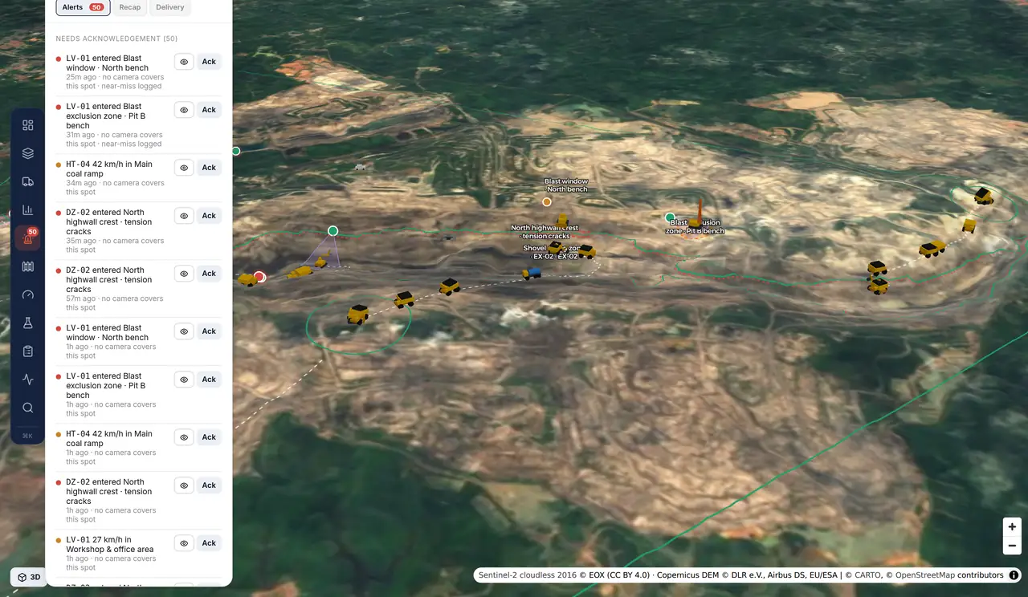Switch to the Delivery tab
This screenshot has height=597, width=1028.
coord(169,7)
